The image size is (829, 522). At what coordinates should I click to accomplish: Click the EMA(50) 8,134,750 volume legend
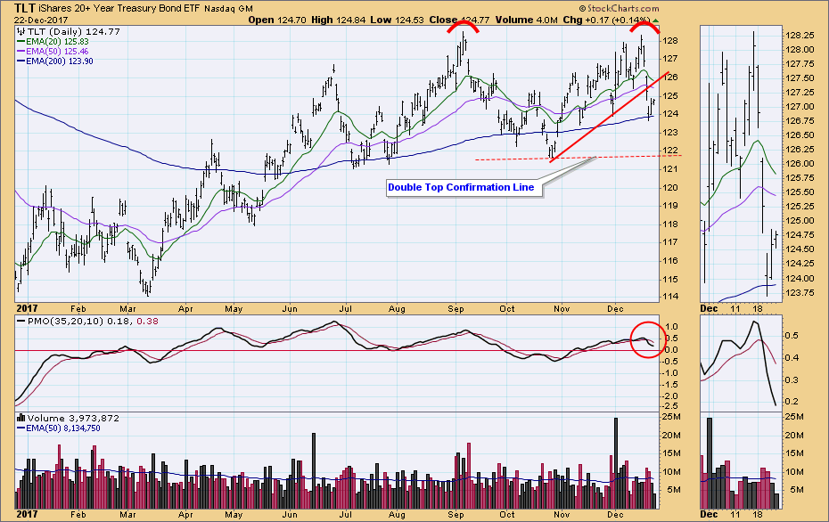[63, 428]
